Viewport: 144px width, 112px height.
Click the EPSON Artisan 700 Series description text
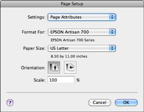pos(73,40)
